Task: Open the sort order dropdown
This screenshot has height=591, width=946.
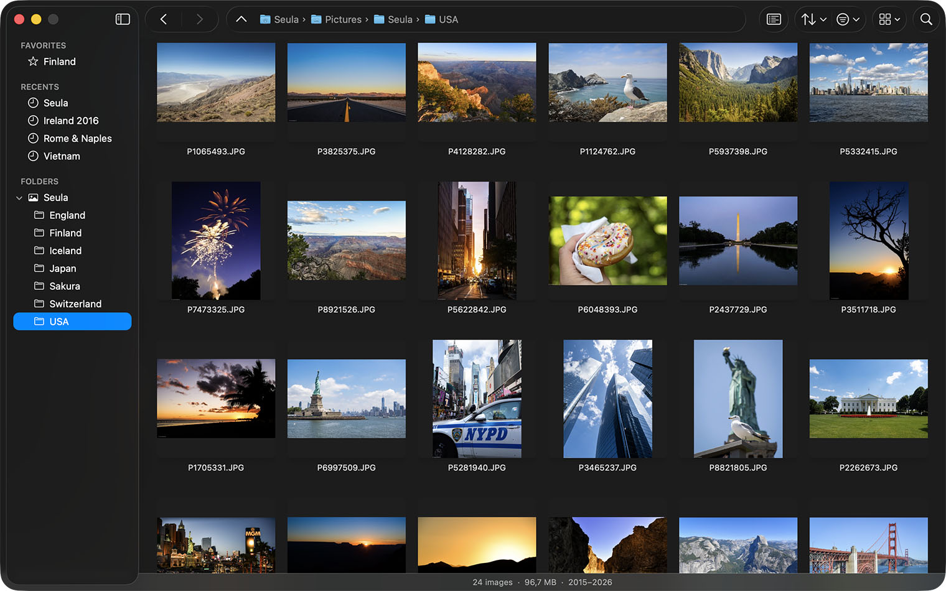Action: pos(813,19)
